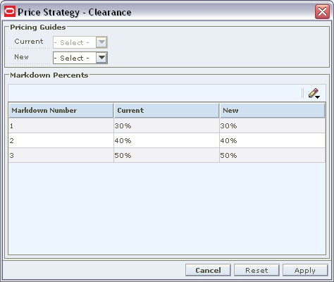Click Current 40% cell in row 2
The height and width of the screenshot is (282, 334).
click(x=166, y=140)
